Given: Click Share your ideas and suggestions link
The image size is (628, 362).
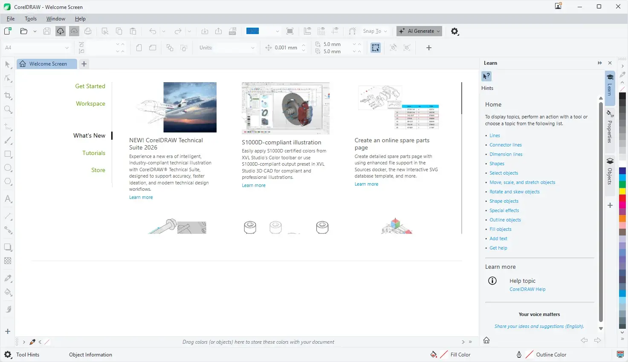Looking at the screenshot, I should (x=539, y=326).
